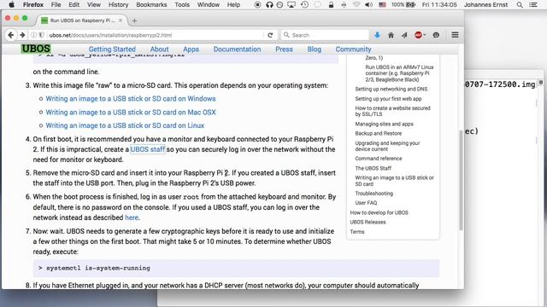Open sidebar Troubleshooting link
The height and width of the screenshot is (307, 547).
point(374,194)
